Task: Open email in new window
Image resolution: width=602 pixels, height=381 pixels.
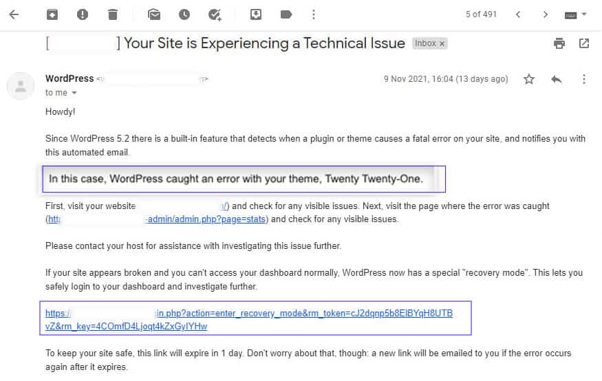Action: point(584,43)
